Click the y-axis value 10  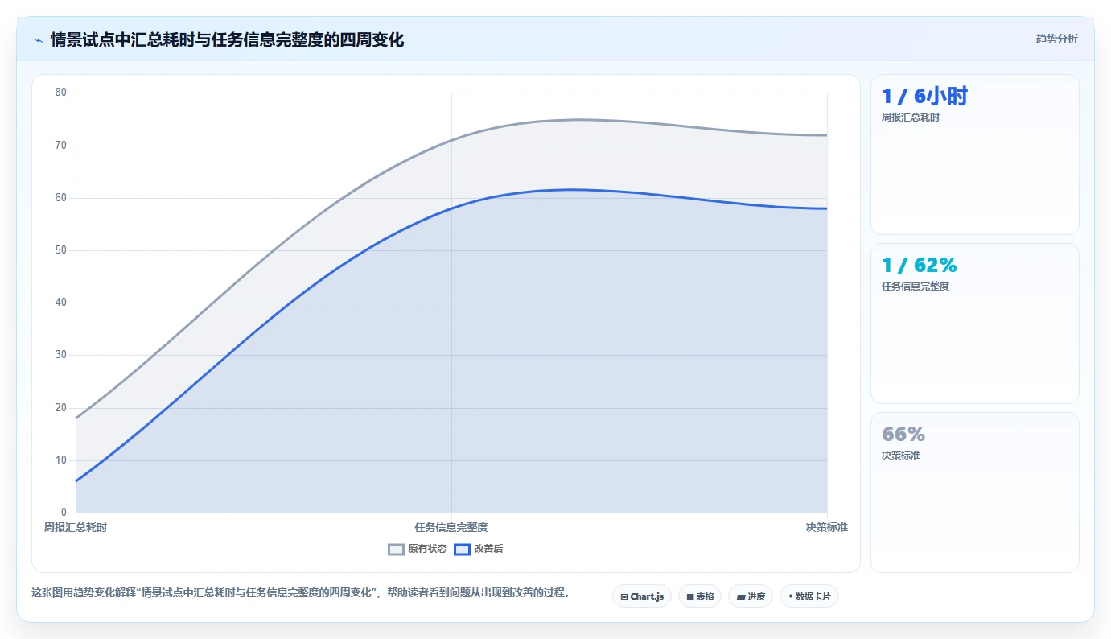tap(61, 460)
